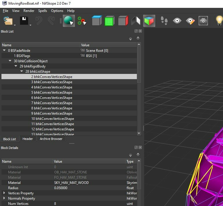
Task: Switch to the Archive Browser tab
Action: [x=51, y=139]
